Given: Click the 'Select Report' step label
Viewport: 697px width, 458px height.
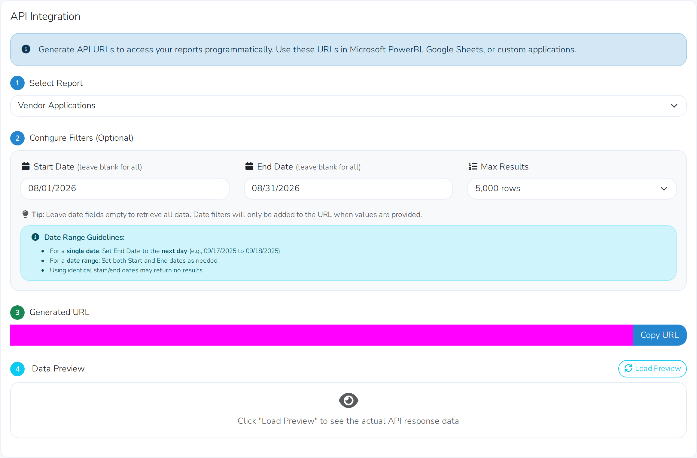Looking at the screenshot, I should pos(56,83).
